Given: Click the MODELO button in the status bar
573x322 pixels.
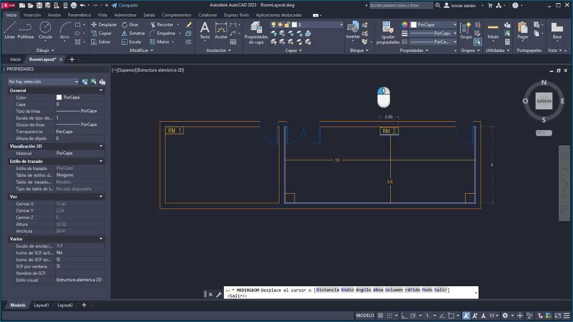Looking at the screenshot, I should [x=365, y=315].
